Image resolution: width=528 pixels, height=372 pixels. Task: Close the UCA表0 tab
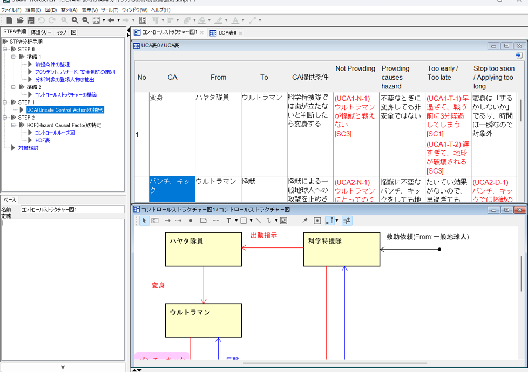pyautogui.click(x=240, y=33)
